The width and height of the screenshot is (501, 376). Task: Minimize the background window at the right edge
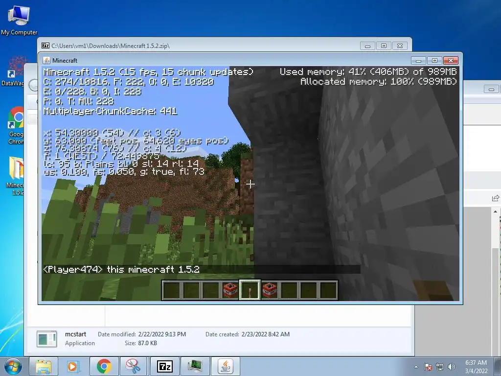pos(491,89)
